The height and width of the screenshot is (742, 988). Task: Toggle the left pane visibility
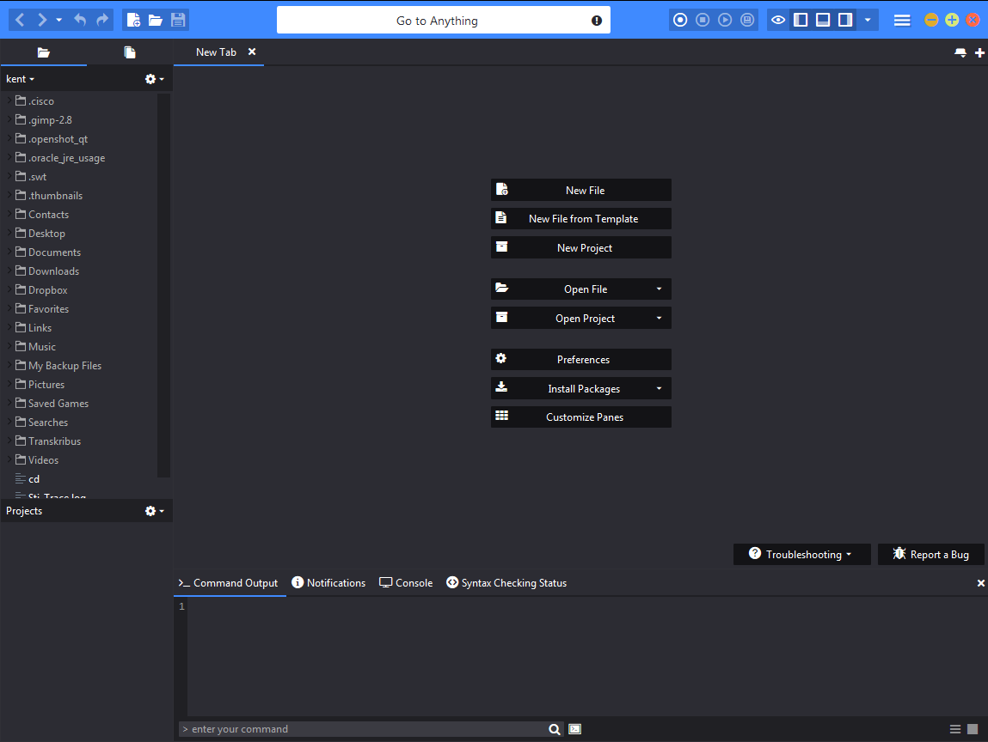[801, 19]
